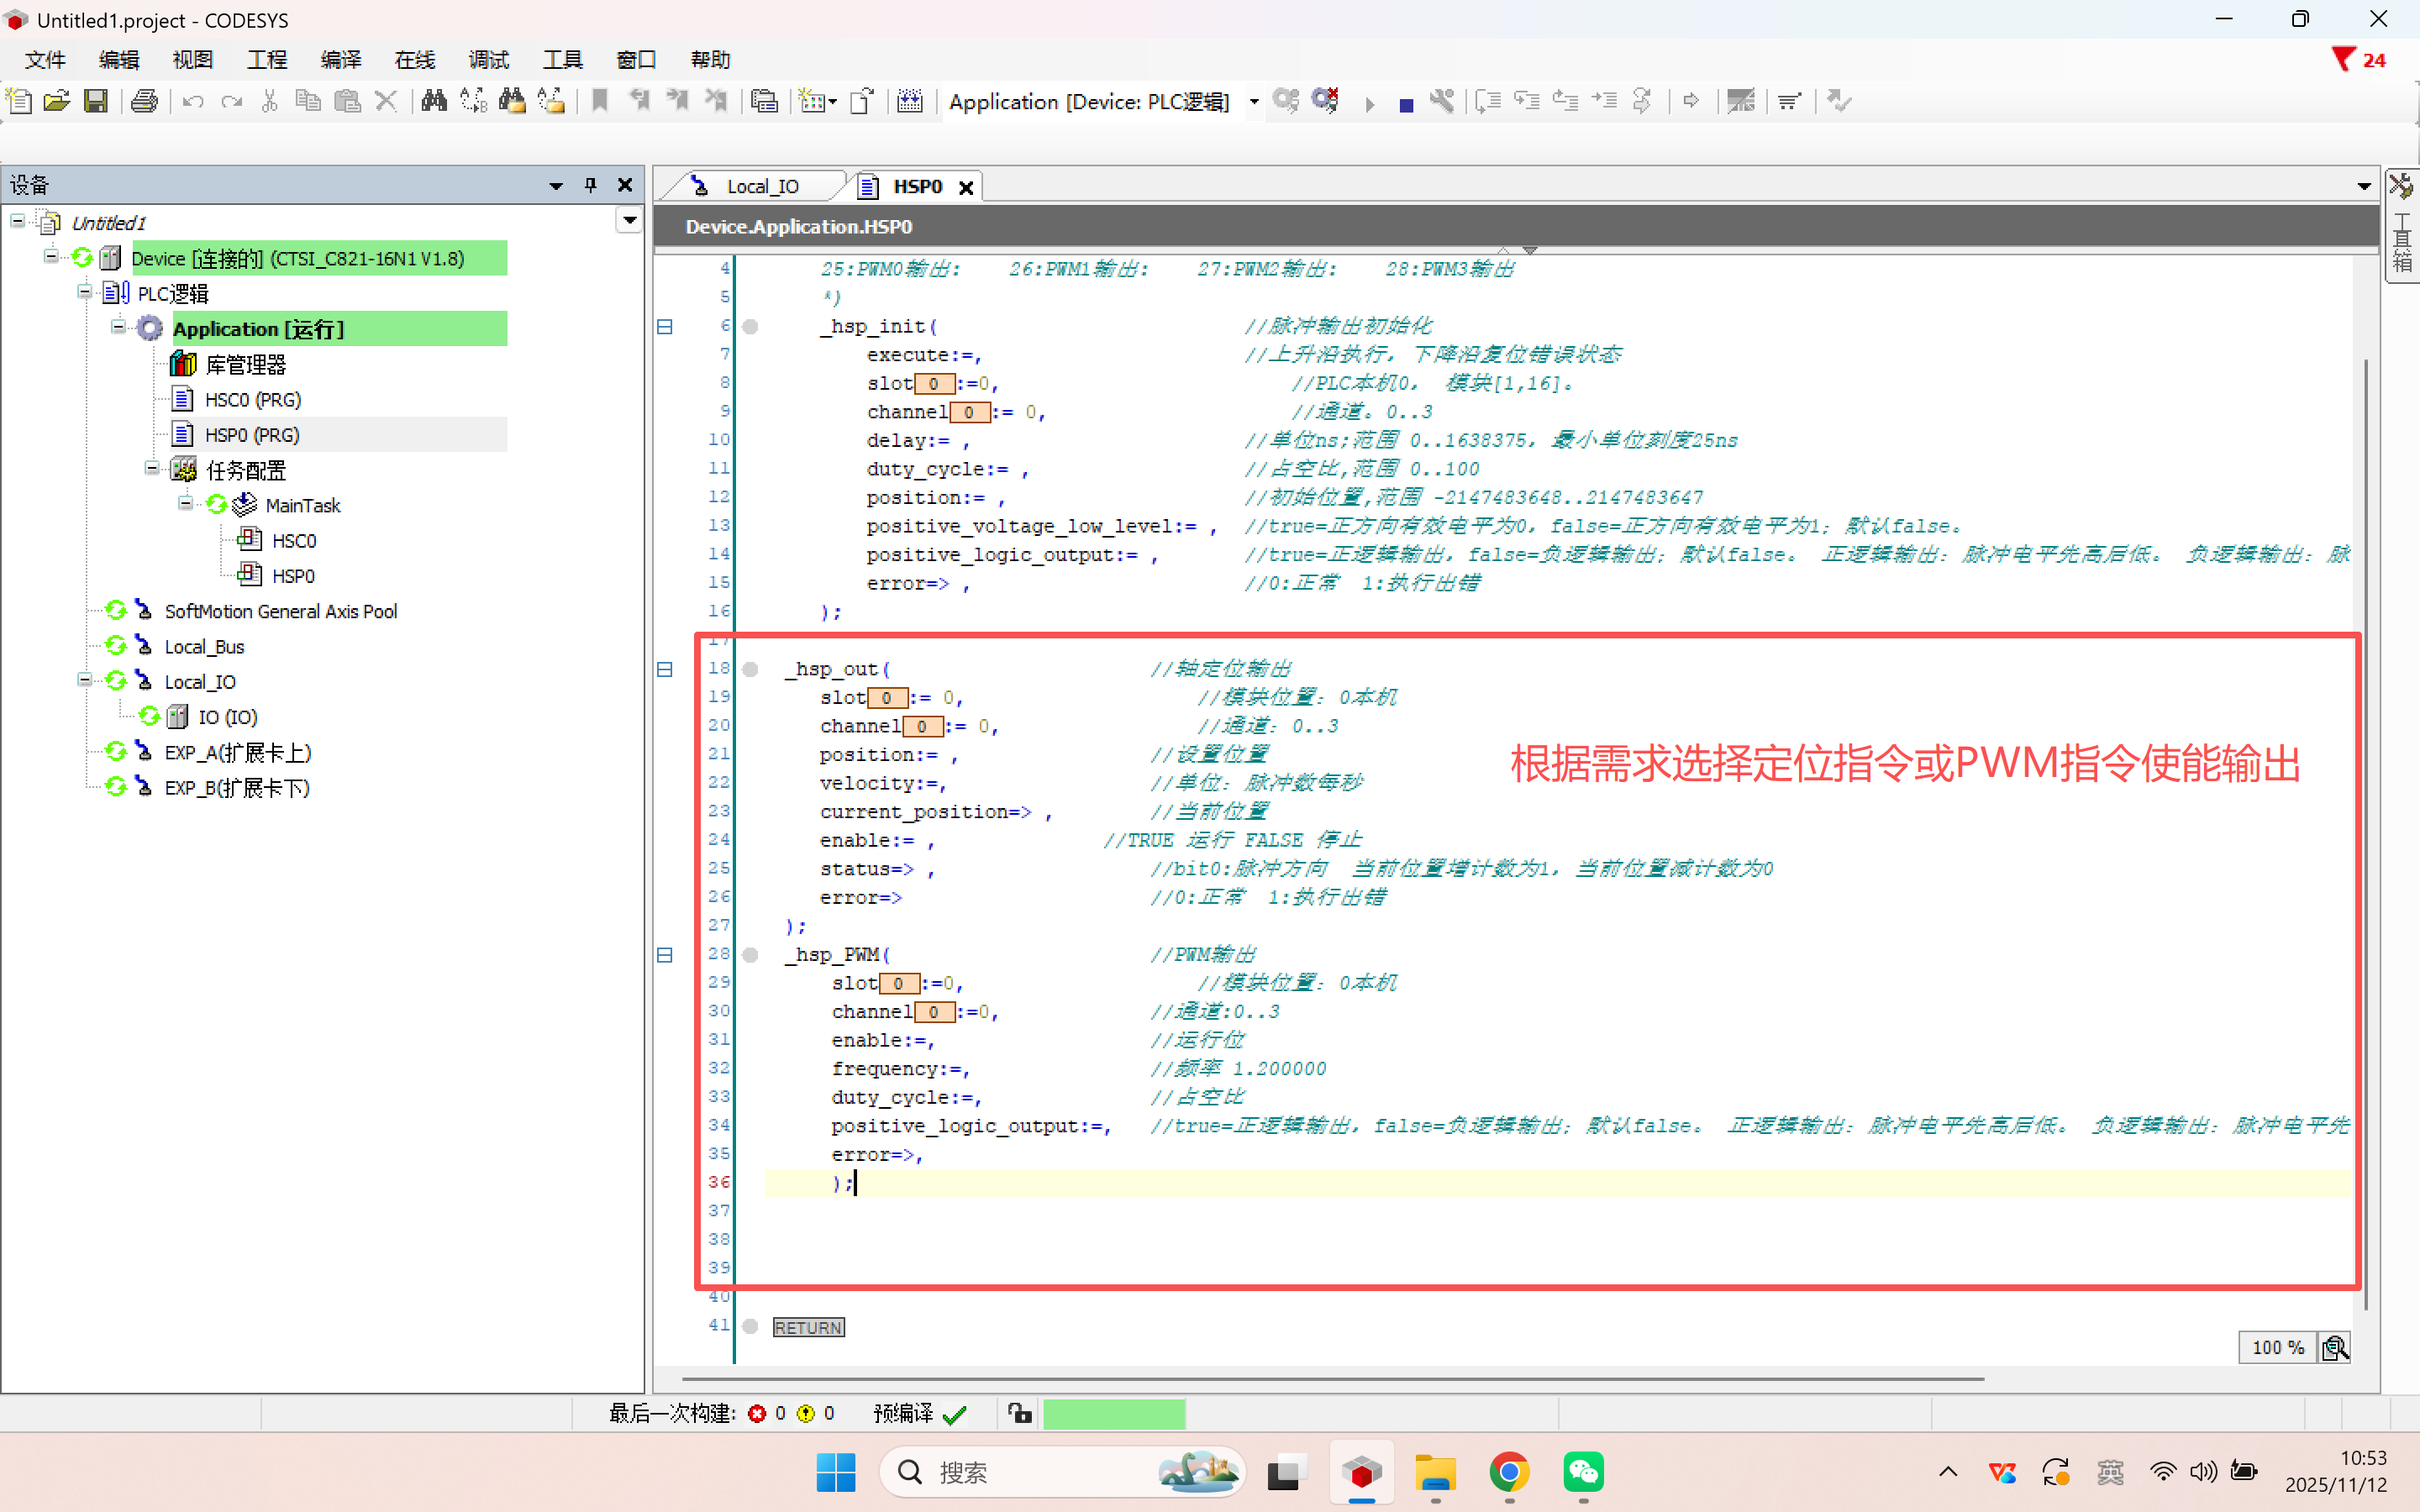Click the 100 % zoom level field

tap(2278, 1348)
